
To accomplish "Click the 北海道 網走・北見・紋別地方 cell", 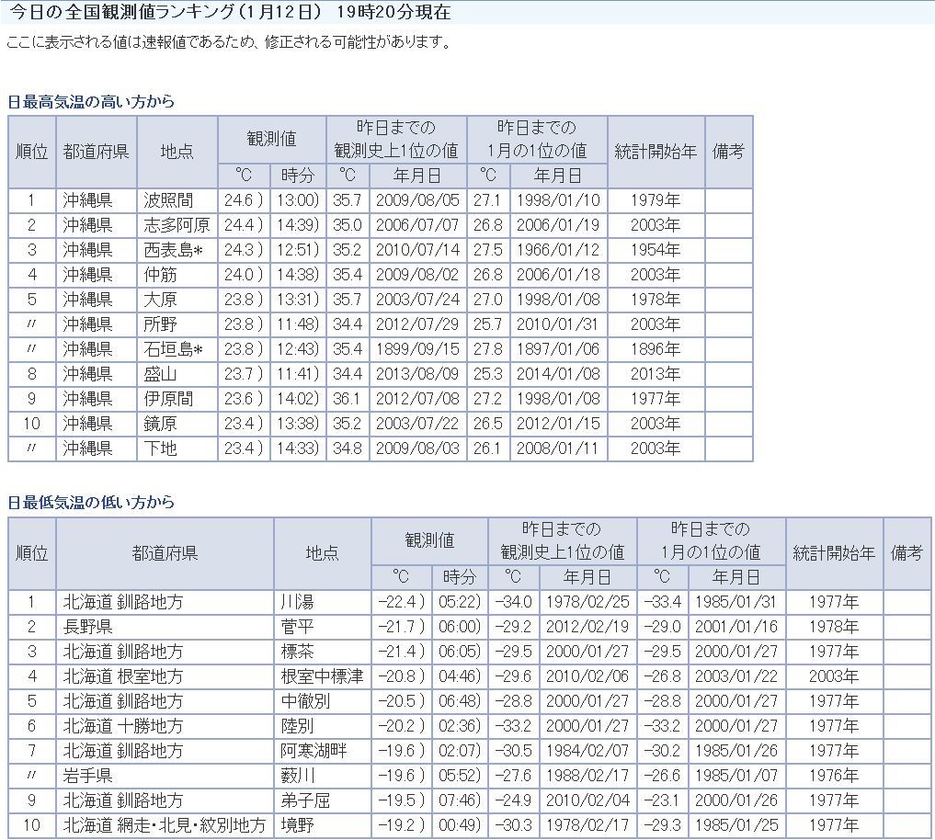I will [x=165, y=825].
